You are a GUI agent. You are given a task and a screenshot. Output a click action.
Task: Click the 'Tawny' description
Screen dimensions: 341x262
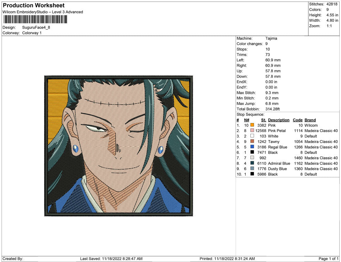pyautogui.click(x=273, y=142)
